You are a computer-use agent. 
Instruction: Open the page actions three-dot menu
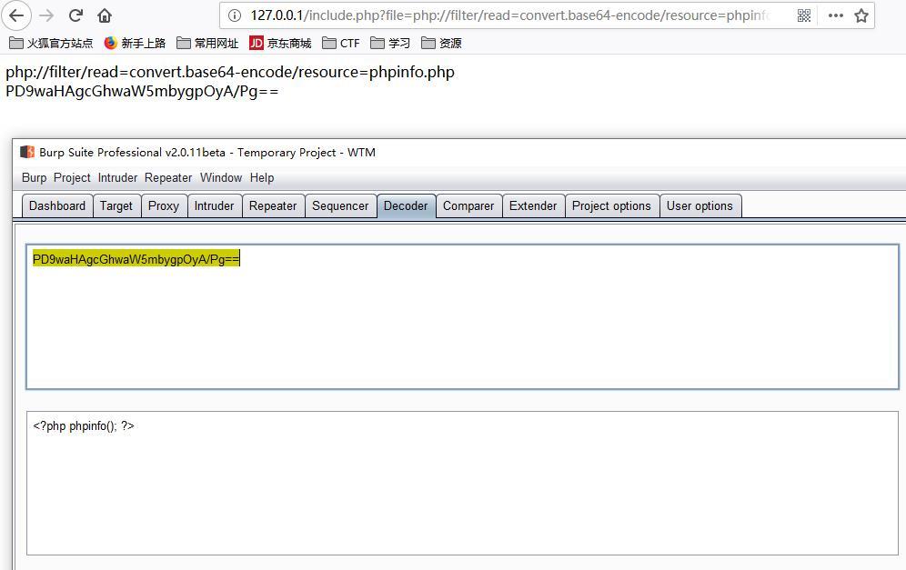(x=835, y=15)
